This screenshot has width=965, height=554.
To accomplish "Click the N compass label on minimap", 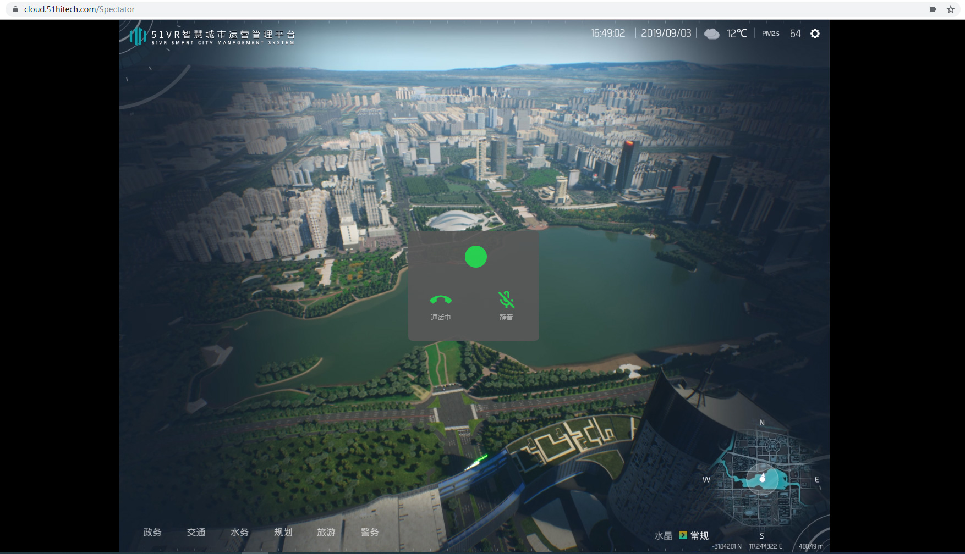I will [x=762, y=423].
